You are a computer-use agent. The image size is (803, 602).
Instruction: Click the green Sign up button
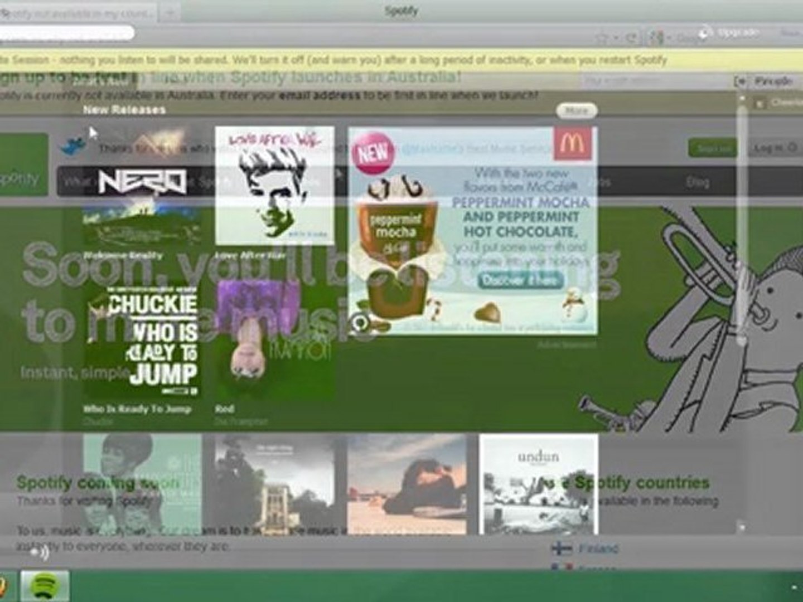tap(713, 148)
